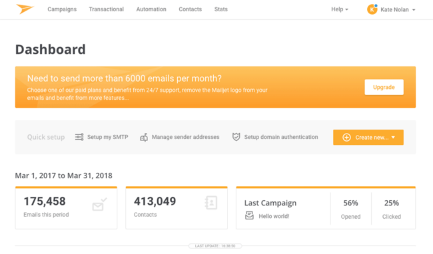Go to Transactional section
This screenshot has width=433, height=254.
107,9
